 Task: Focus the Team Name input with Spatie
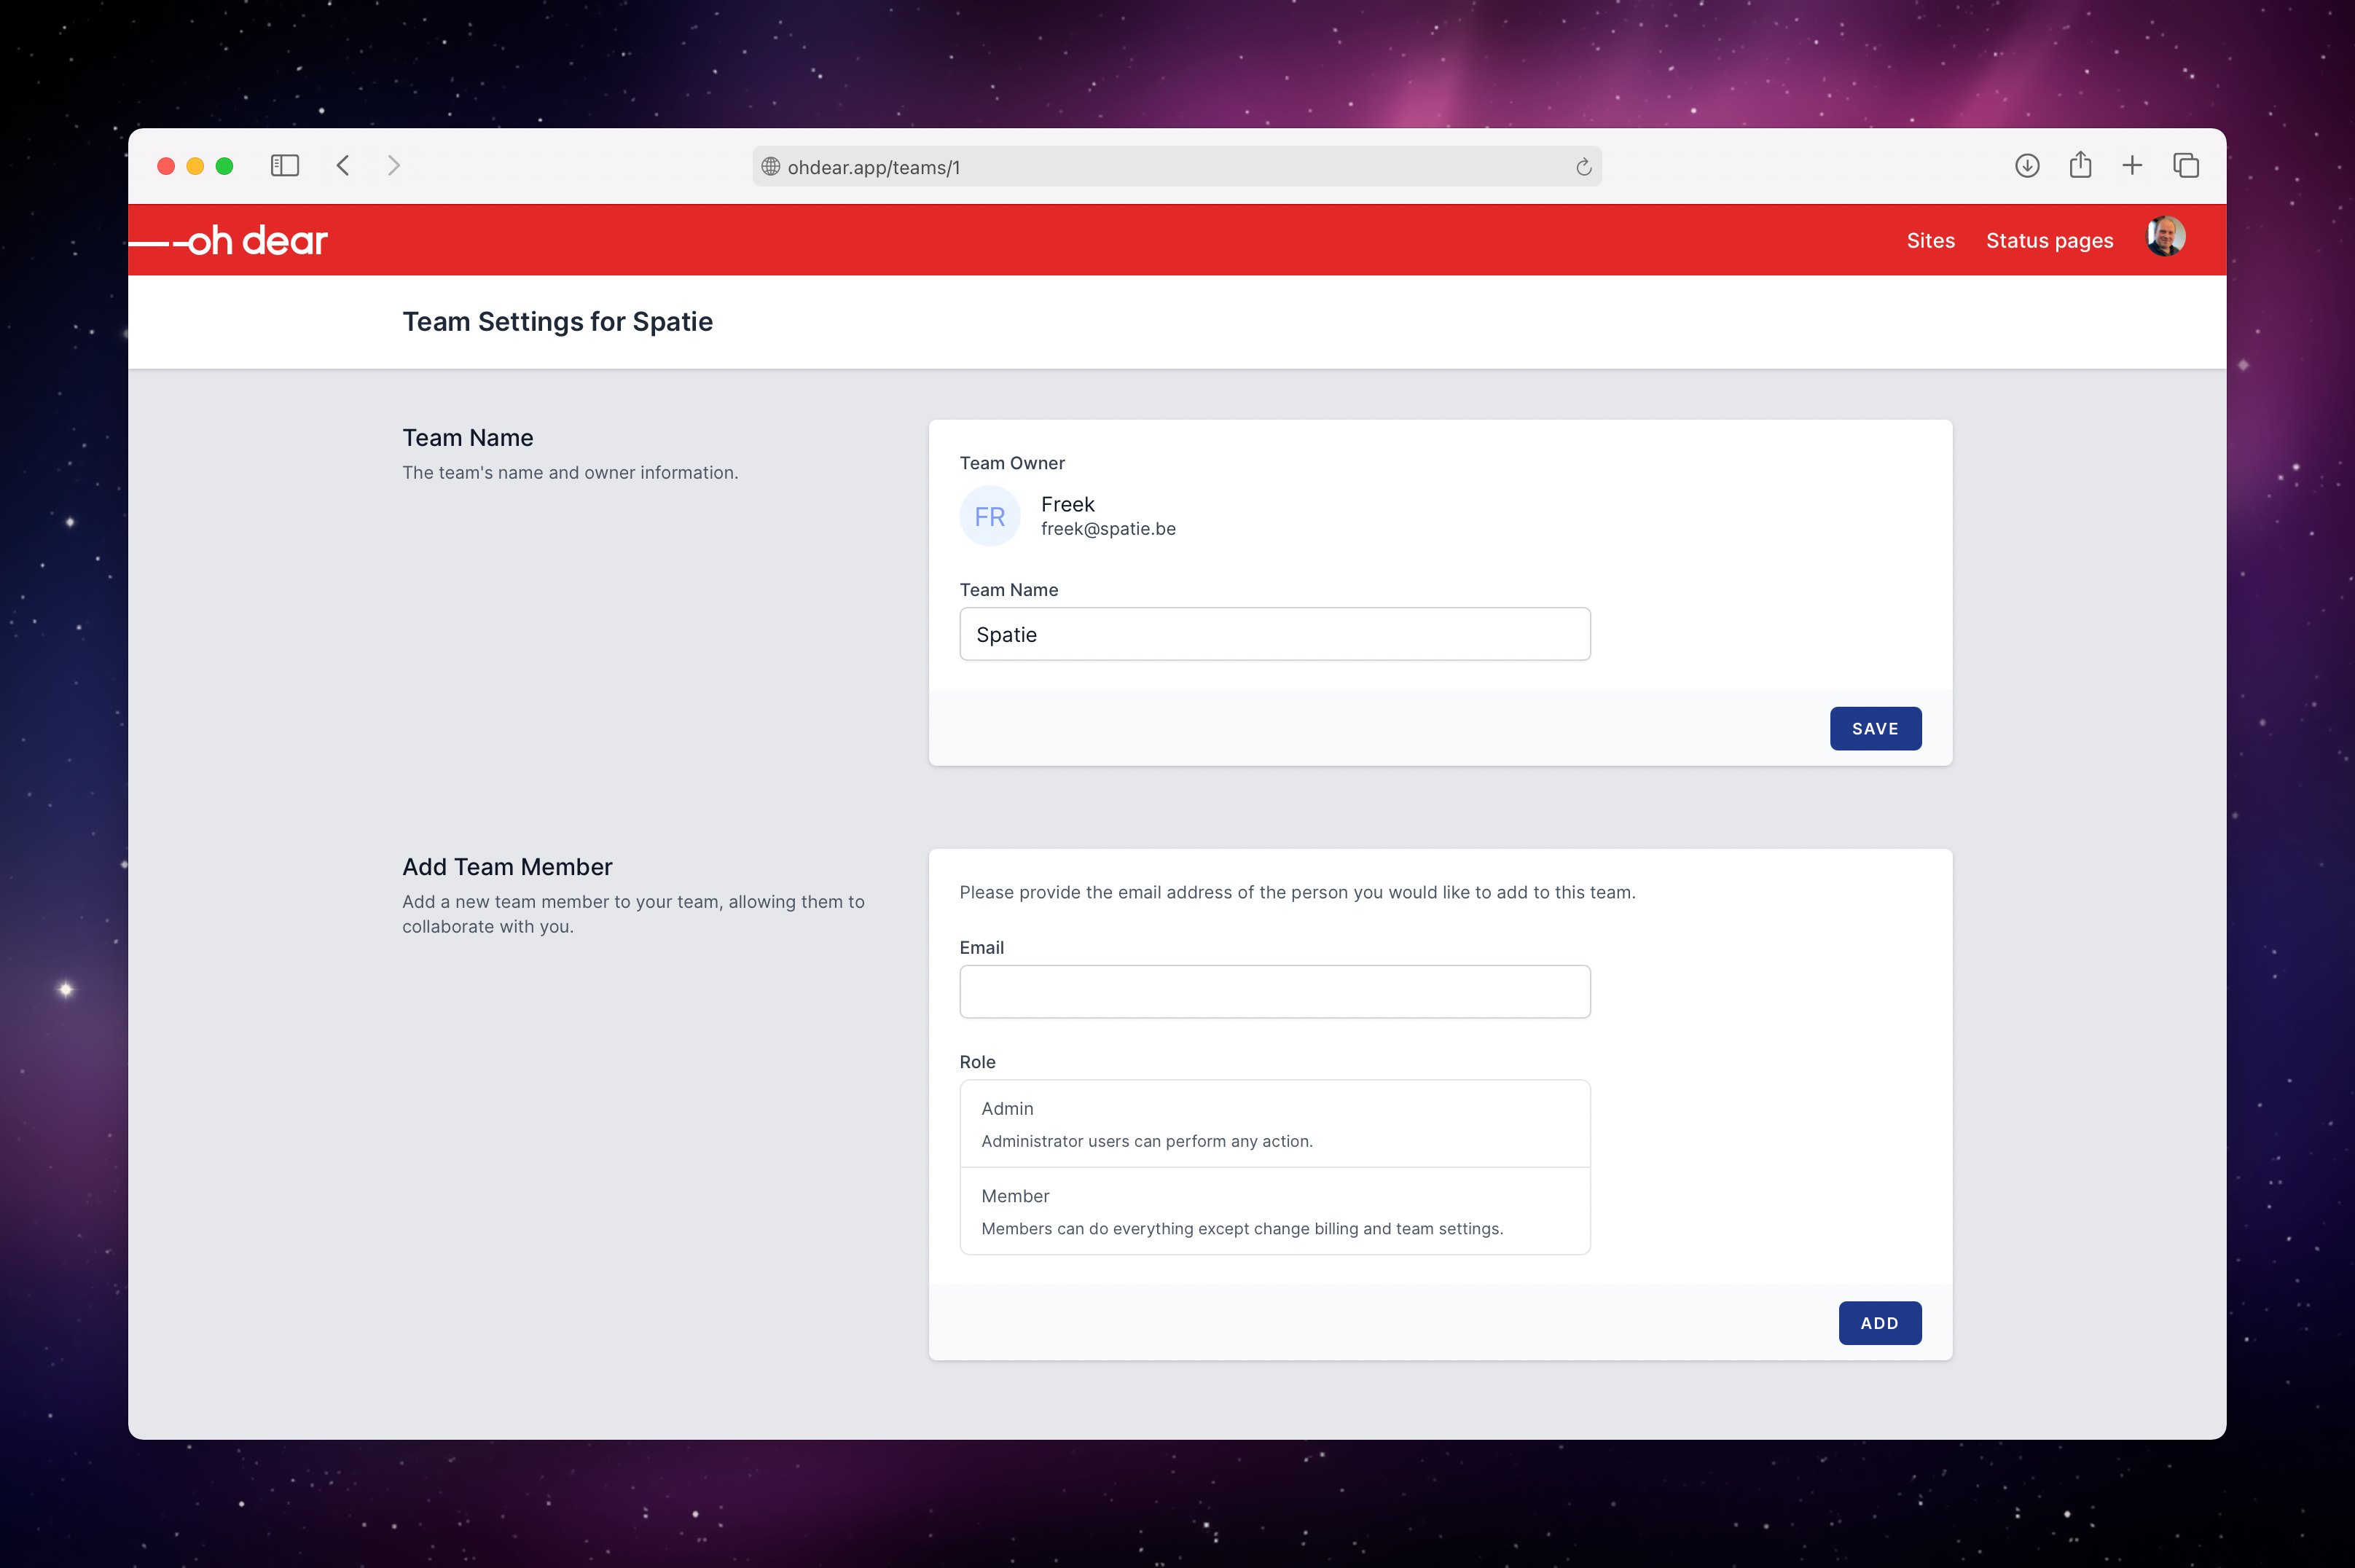tap(1275, 634)
